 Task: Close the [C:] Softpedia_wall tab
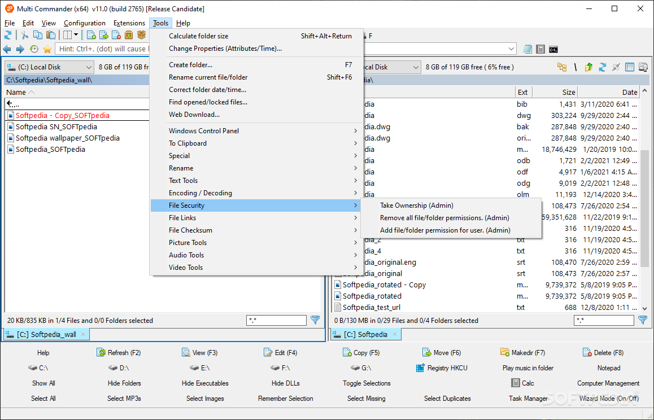(83, 335)
